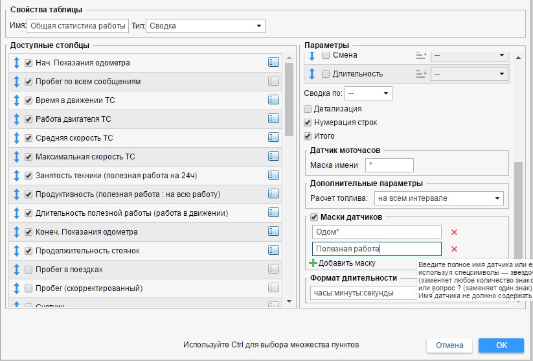
Task: Click the Маска имени input field
Action: click(389, 165)
